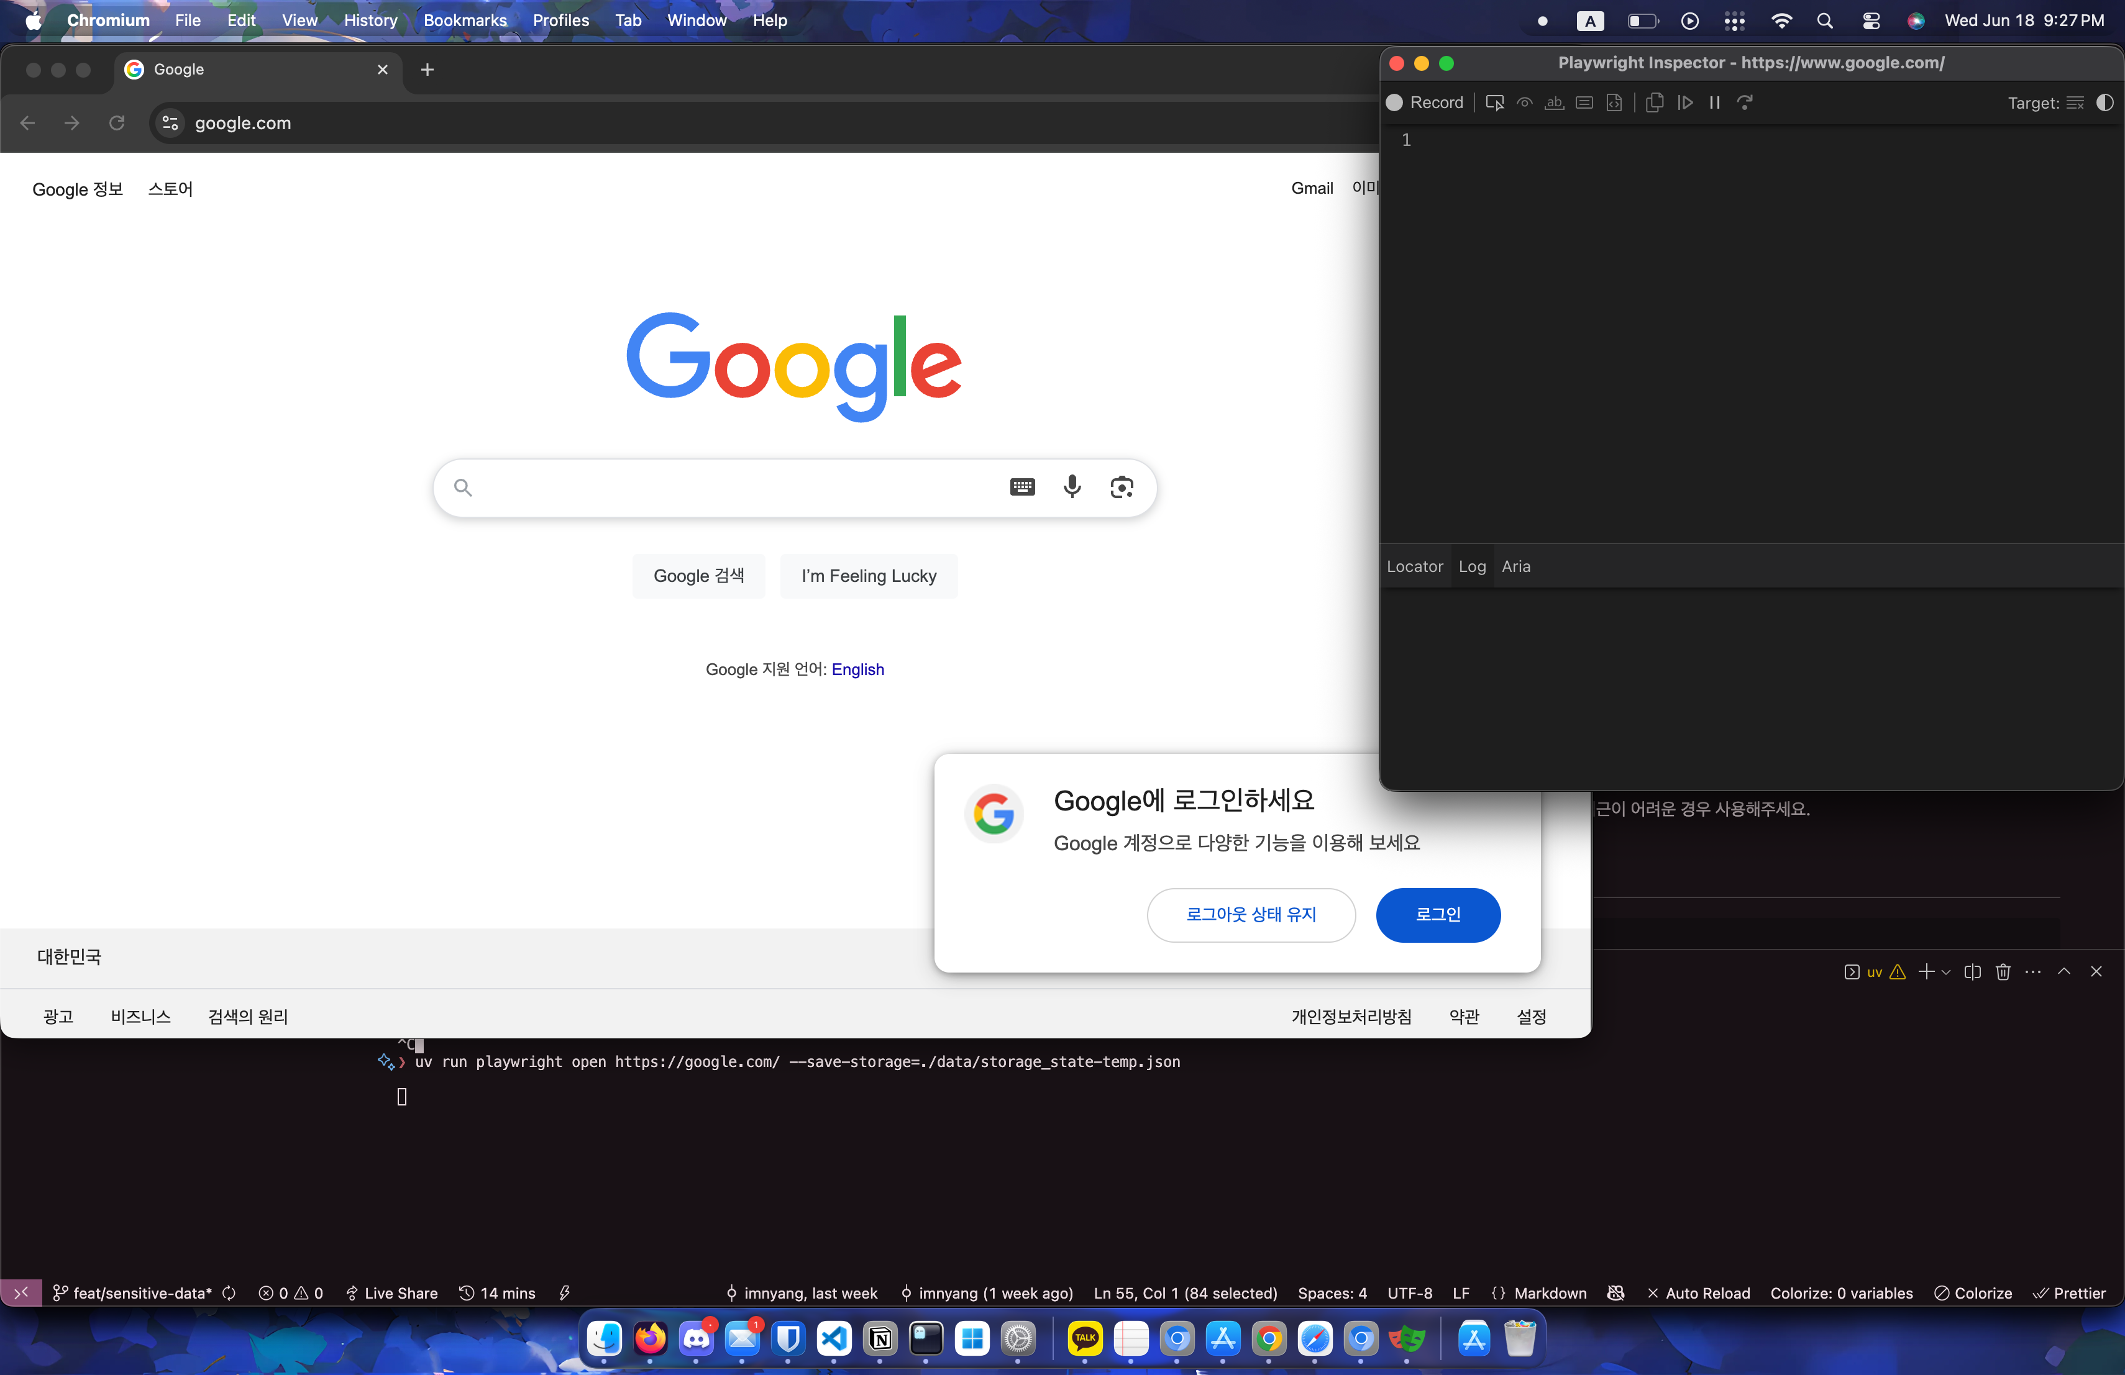Switch to the Log tab

[1473, 566]
